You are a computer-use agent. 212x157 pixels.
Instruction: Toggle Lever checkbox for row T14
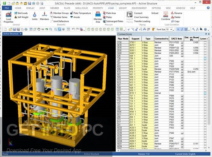pyautogui.click(x=205, y=101)
